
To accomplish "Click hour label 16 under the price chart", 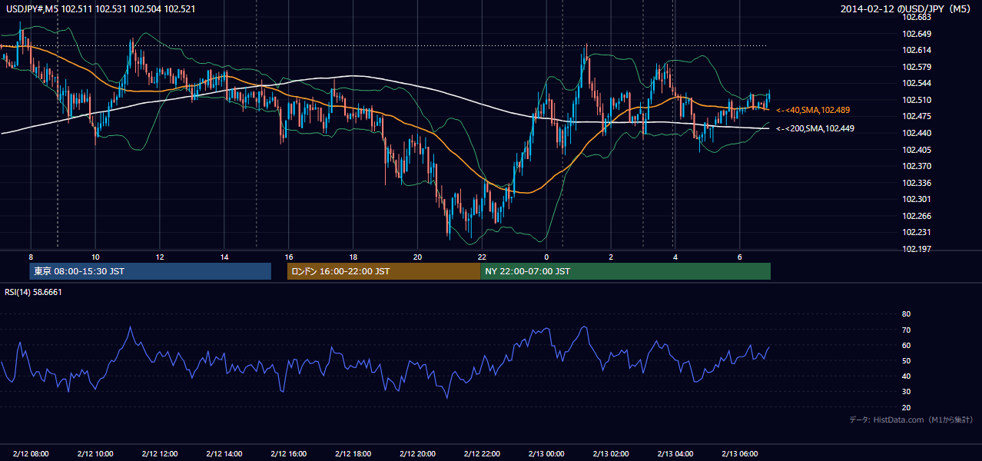I will tap(289, 257).
